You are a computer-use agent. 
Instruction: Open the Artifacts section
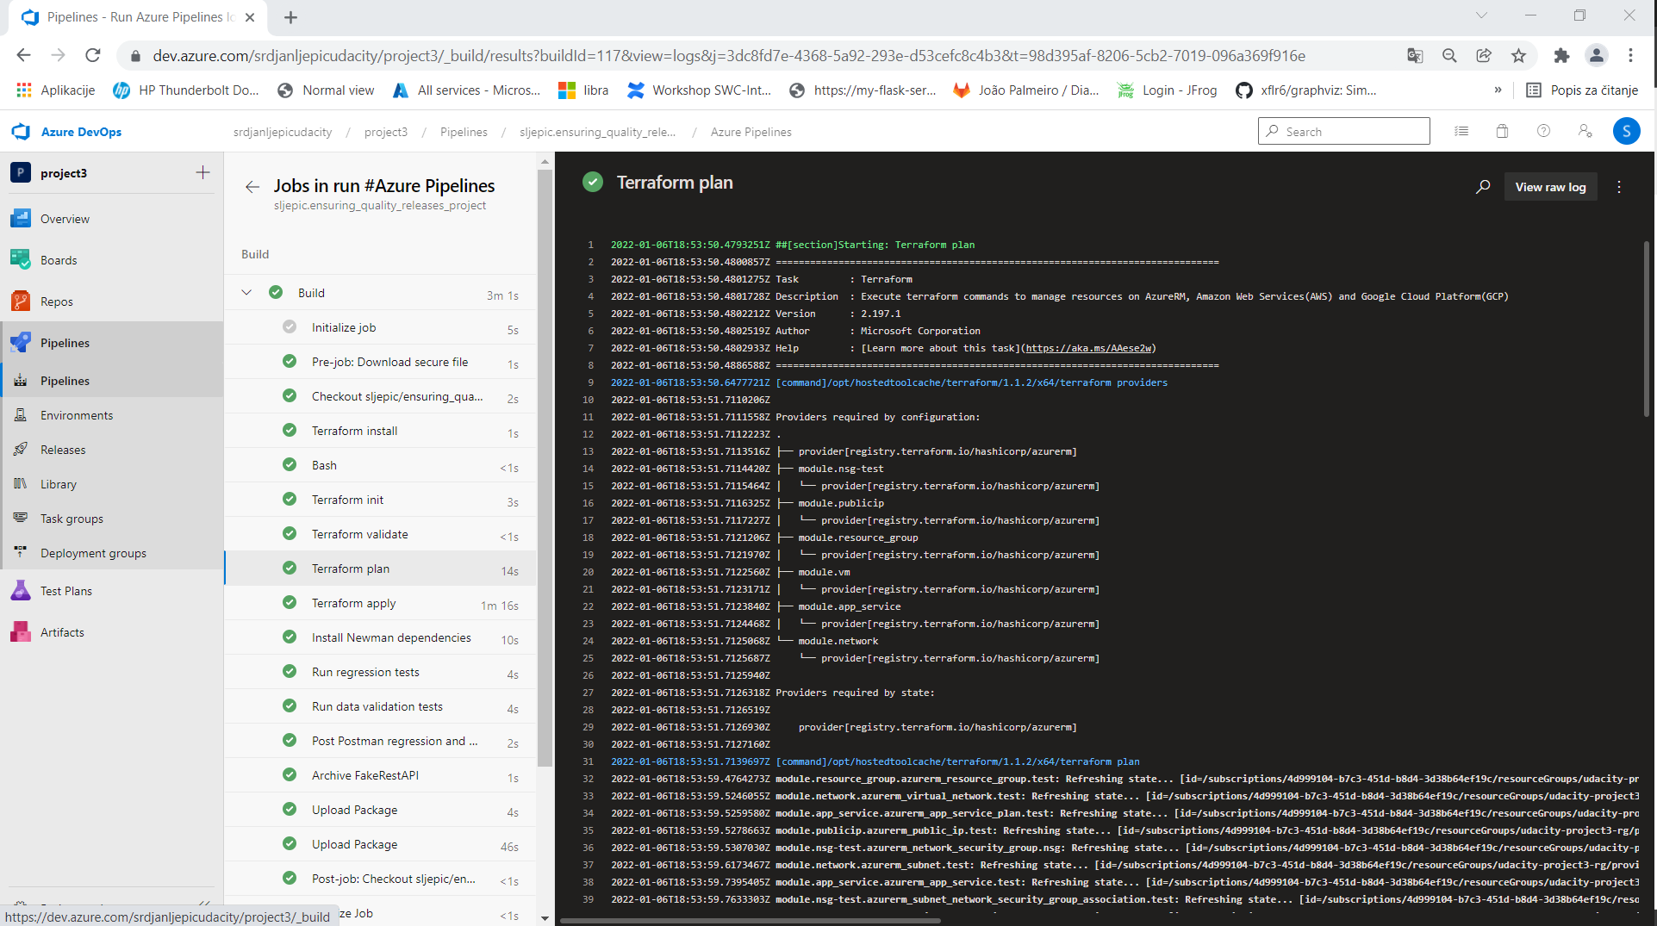pos(61,631)
